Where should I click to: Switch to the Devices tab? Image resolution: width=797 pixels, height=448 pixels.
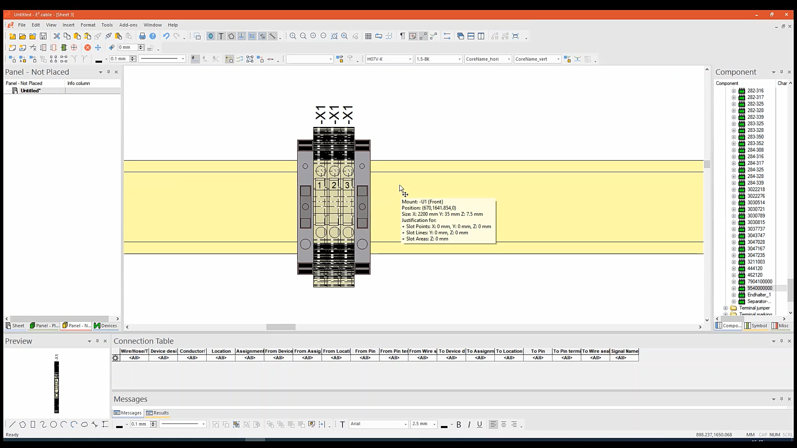tap(106, 326)
